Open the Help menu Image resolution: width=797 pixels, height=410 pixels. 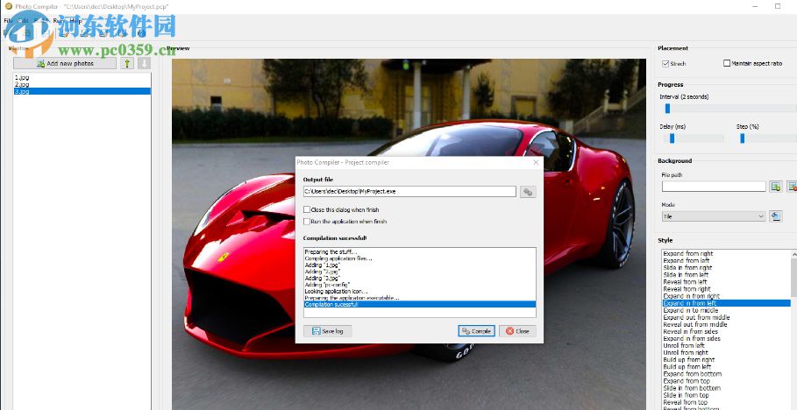(x=75, y=21)
